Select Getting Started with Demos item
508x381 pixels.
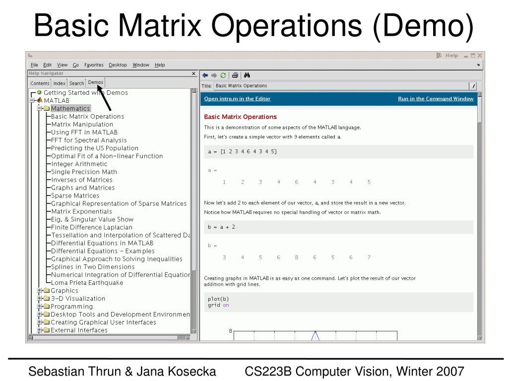(85, 92)
